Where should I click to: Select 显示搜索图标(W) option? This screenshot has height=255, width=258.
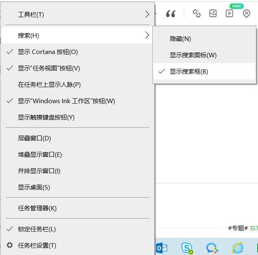pyautogui.click(x=204, y=55)
